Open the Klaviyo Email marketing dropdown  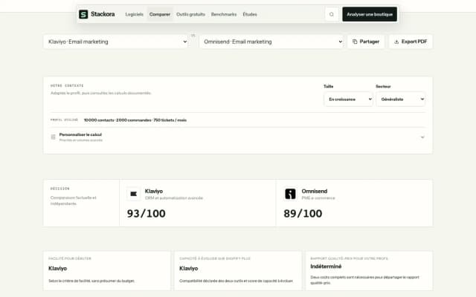tap(116, 42)
